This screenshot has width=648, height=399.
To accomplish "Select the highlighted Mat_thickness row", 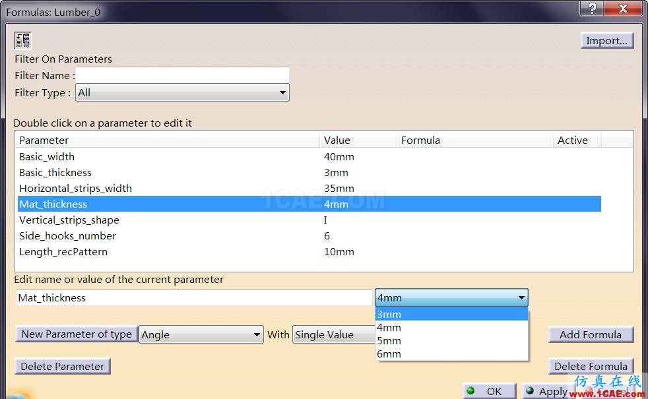I will [x=309, y=204].
